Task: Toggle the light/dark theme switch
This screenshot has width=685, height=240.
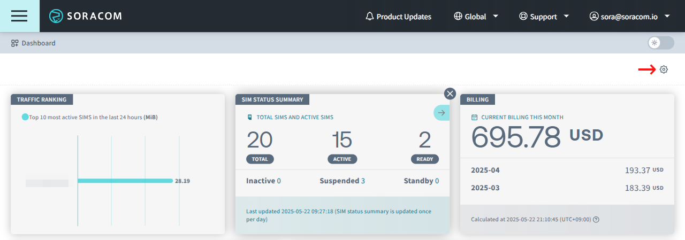Action: pyautogui.click(x=661, y=43)
